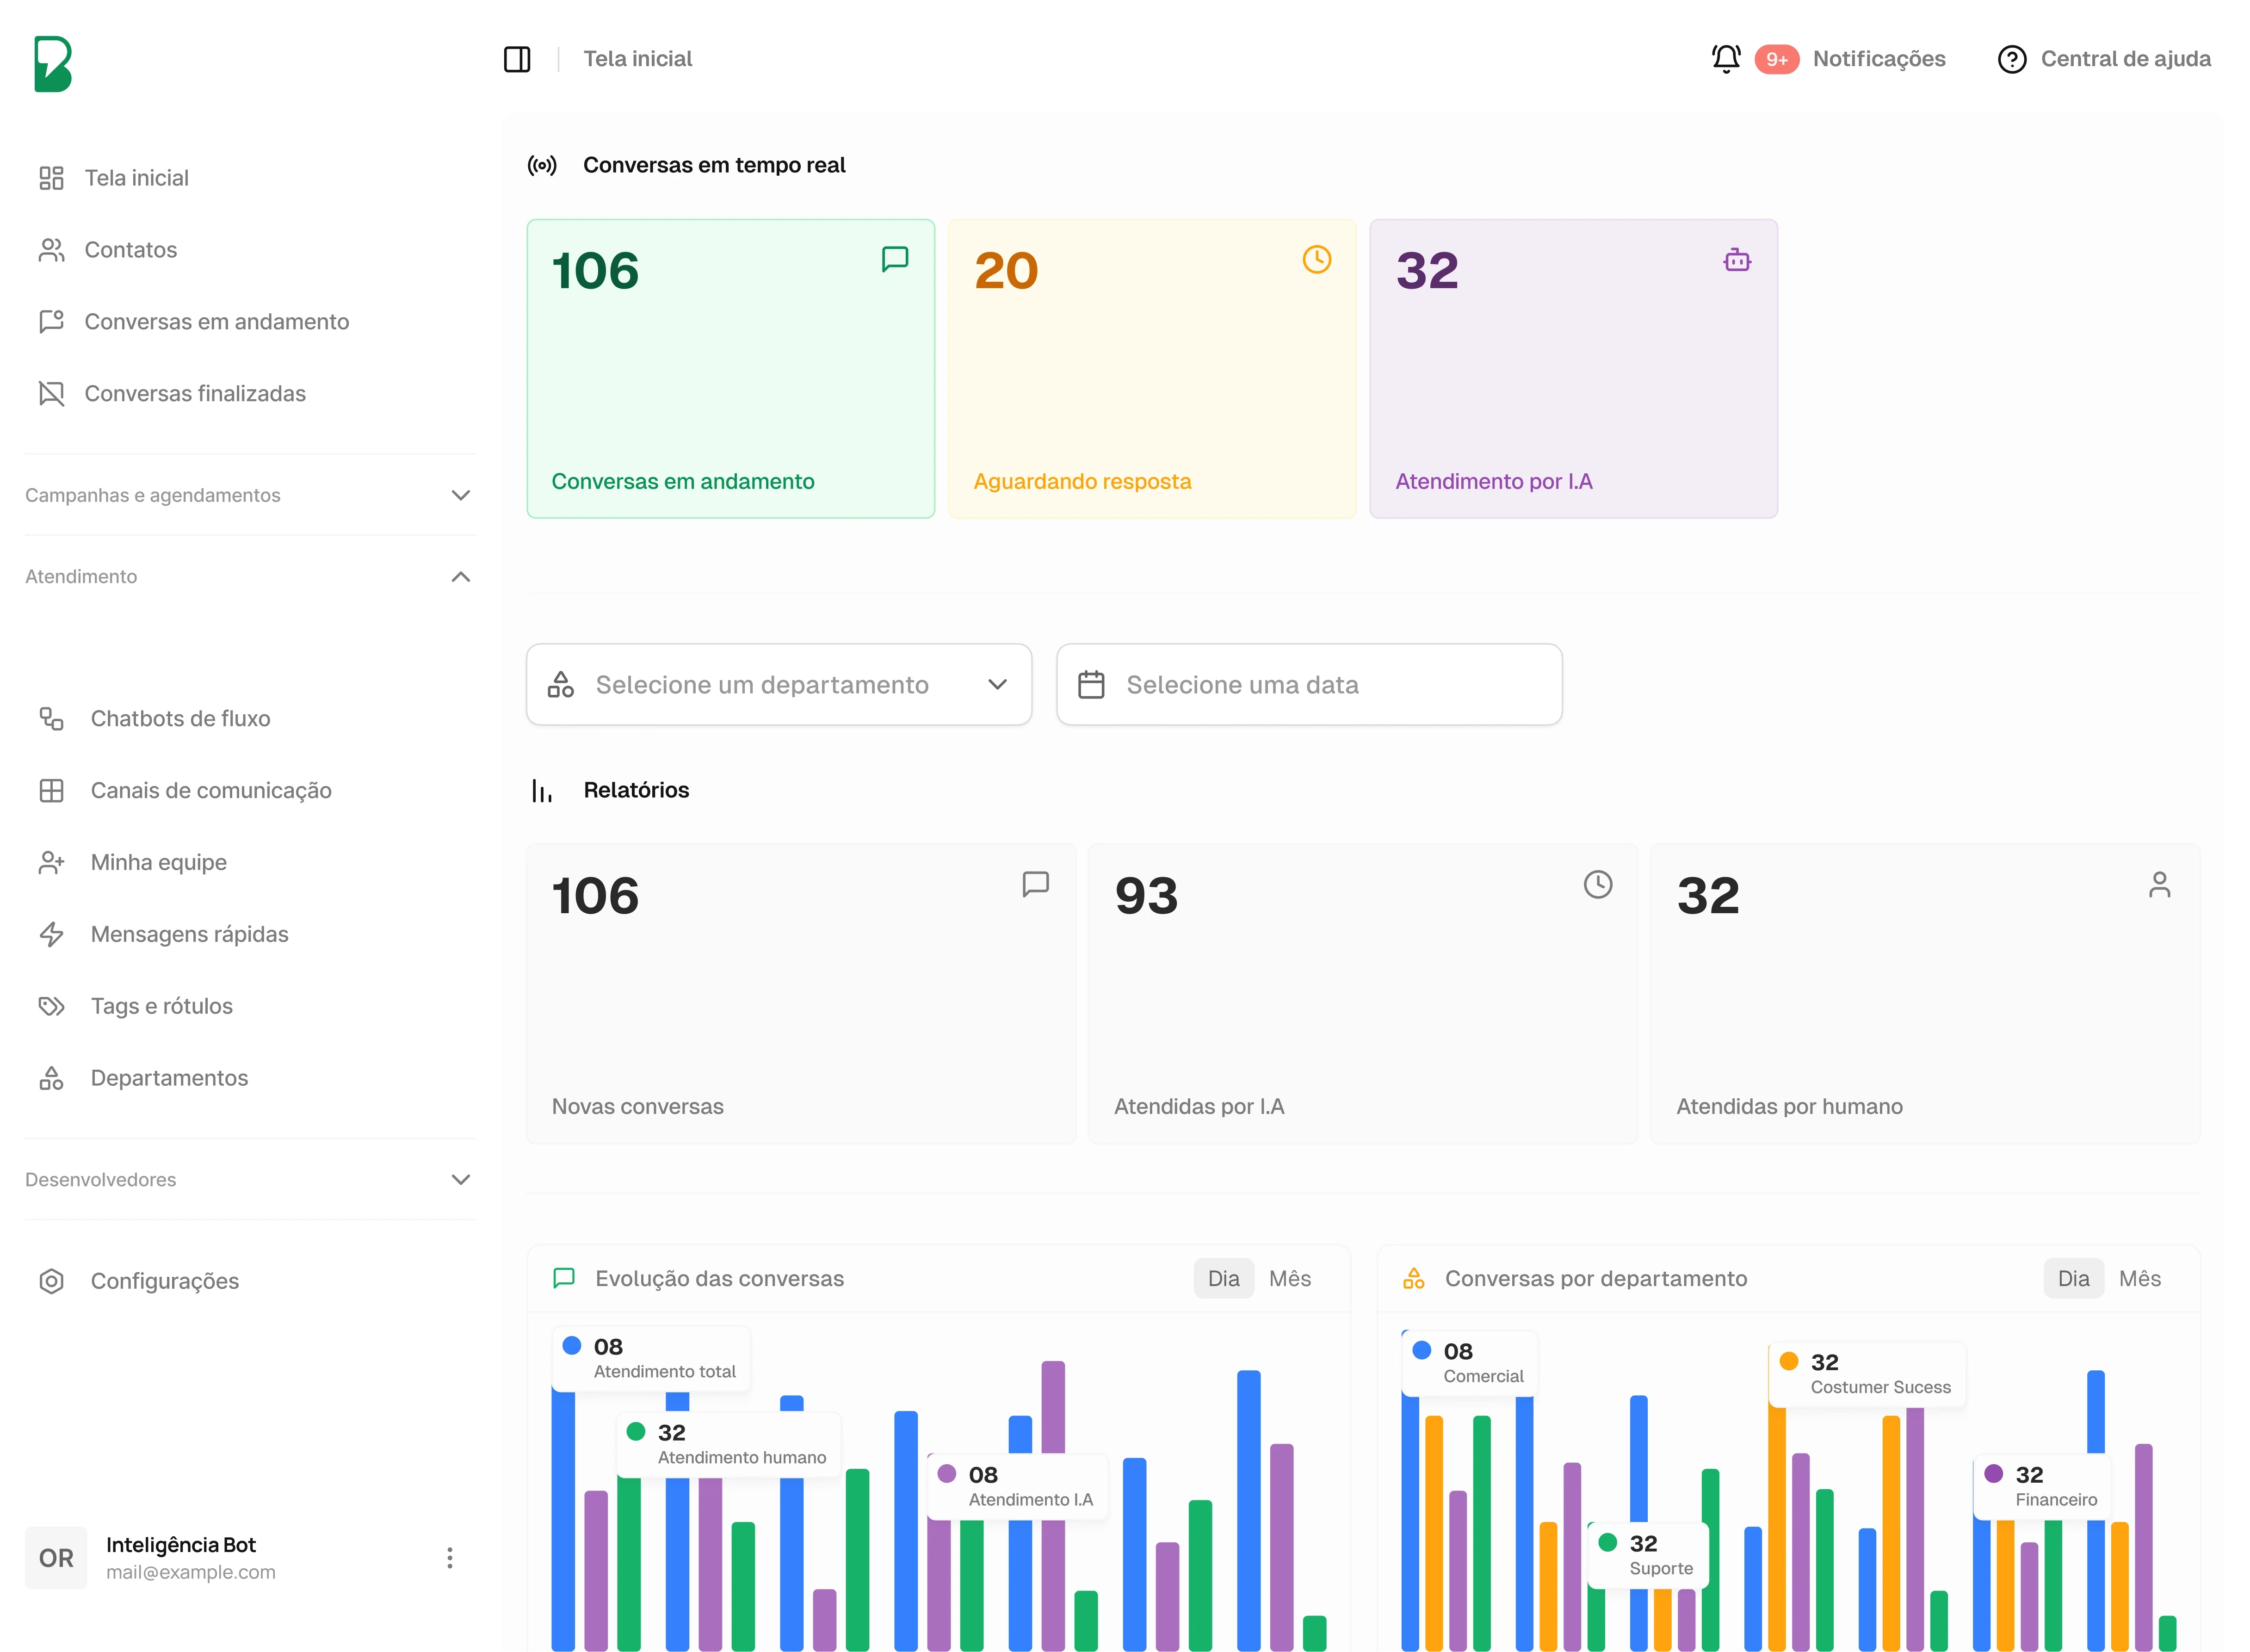Switch Evolução das conversas to Mês
Screen dimensions: 2250x1652
(1289, 1278)
